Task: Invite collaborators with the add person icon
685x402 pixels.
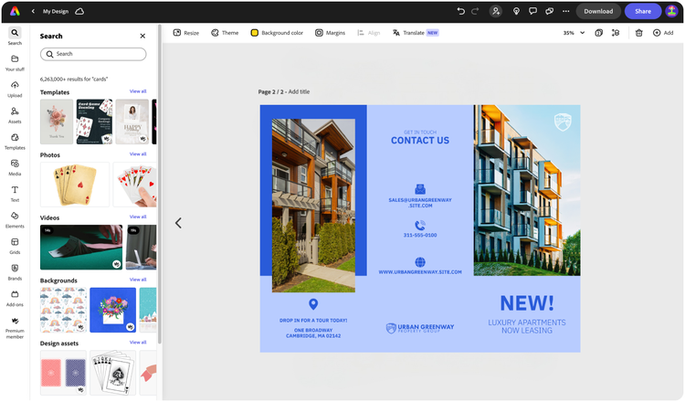Action: 496,11
